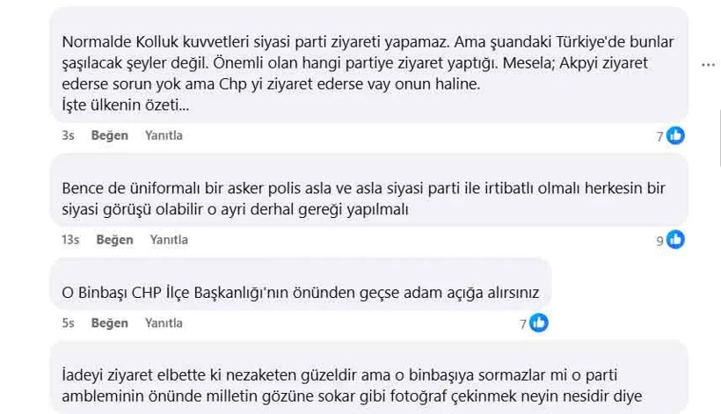Click the blue like reaction icon on the Binbaşı CHP comment
The width and height of the screenshot is (721, 414).
[539, 323]
